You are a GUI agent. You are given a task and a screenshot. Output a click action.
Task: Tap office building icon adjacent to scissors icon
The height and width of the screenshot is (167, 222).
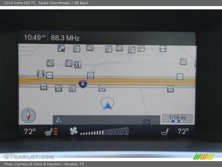click(x=69, y=63)
